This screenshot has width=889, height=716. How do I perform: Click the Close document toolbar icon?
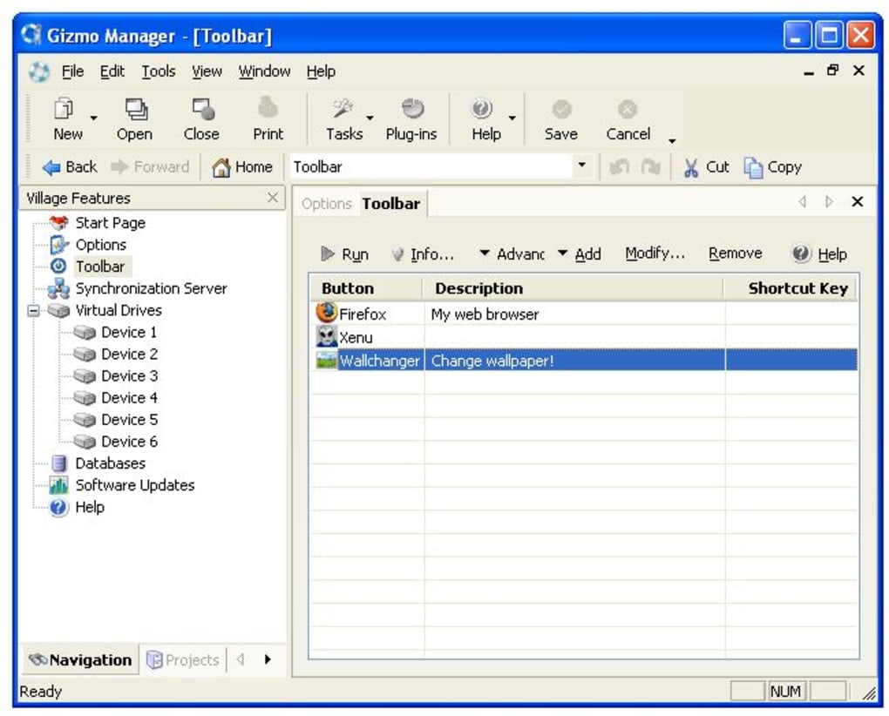[x=201, y=110]
